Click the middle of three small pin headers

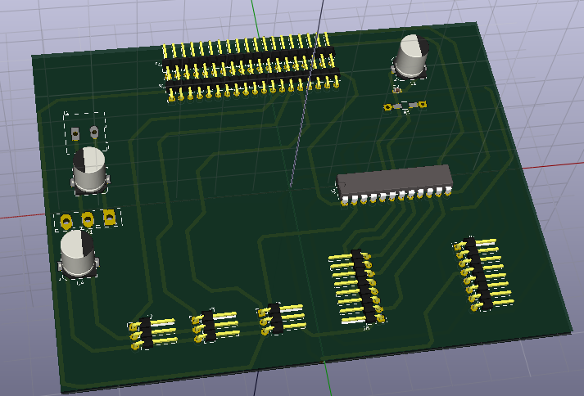click(211, 326)
